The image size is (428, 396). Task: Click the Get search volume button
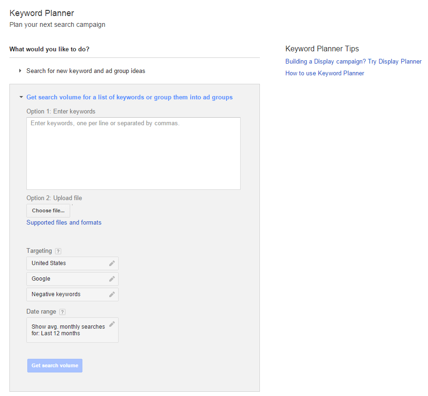(x=55, y=365)
